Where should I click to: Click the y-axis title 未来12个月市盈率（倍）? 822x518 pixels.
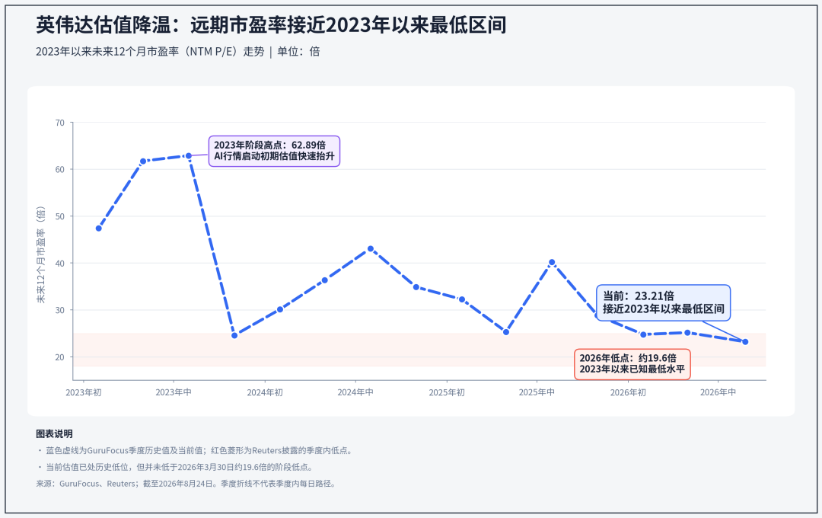point(41,254)
